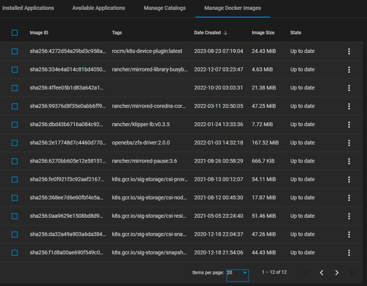Sort table by Image Size header
Image resolution: width=367 pixels, height=286 pixels.
point(263,33)
